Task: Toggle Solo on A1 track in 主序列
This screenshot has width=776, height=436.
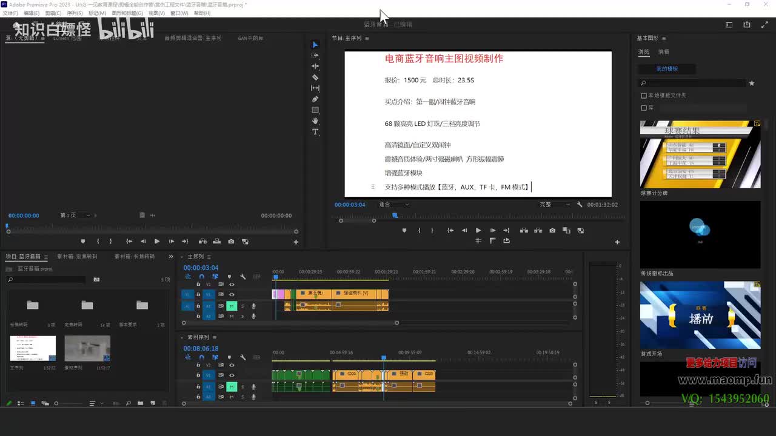Action: pyautogui.click(x=242, y=306)
